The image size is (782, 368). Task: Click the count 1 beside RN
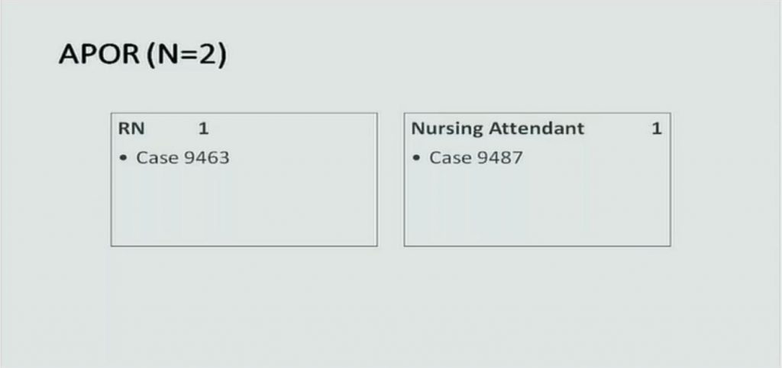pos(203,128)
